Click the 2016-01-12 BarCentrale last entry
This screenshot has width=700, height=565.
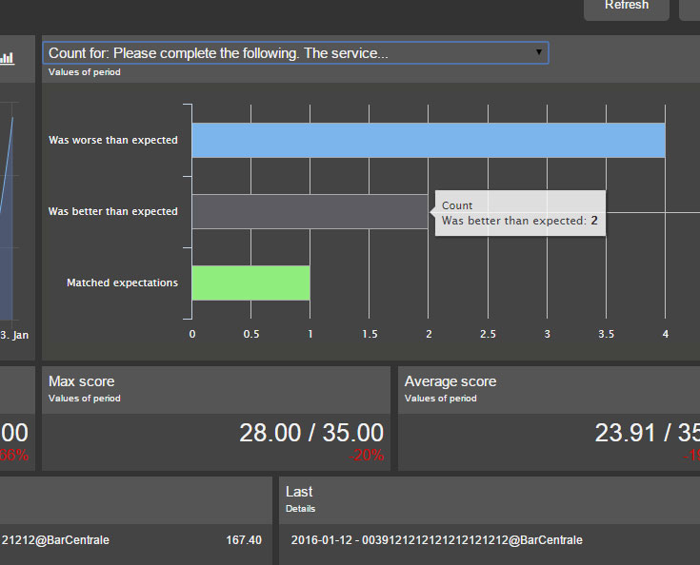pos(436,540)
